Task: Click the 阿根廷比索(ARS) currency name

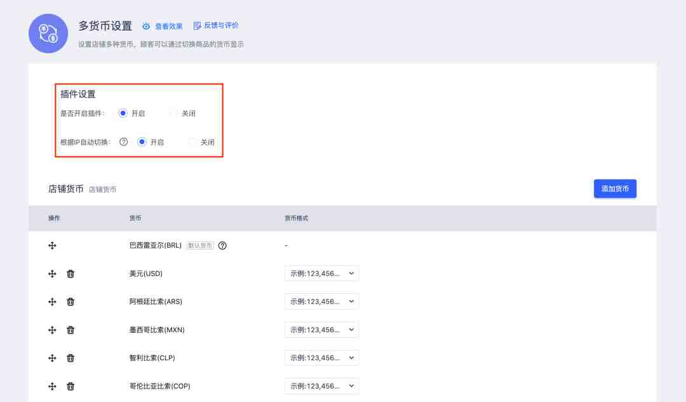Action: tap(156, 302)
